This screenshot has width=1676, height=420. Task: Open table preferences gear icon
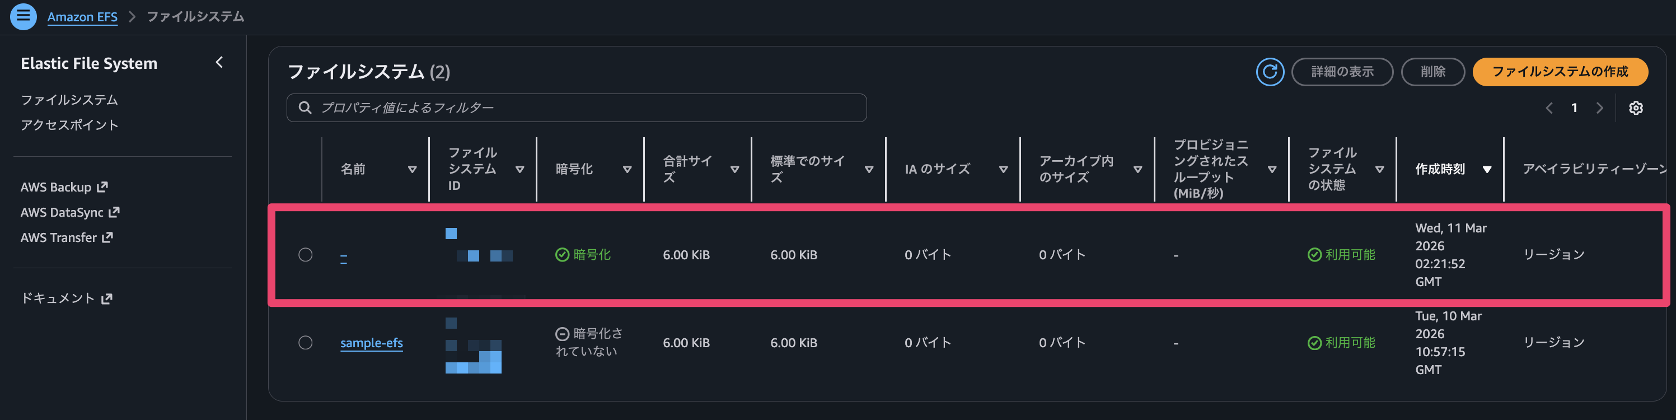pos(1636,108)
